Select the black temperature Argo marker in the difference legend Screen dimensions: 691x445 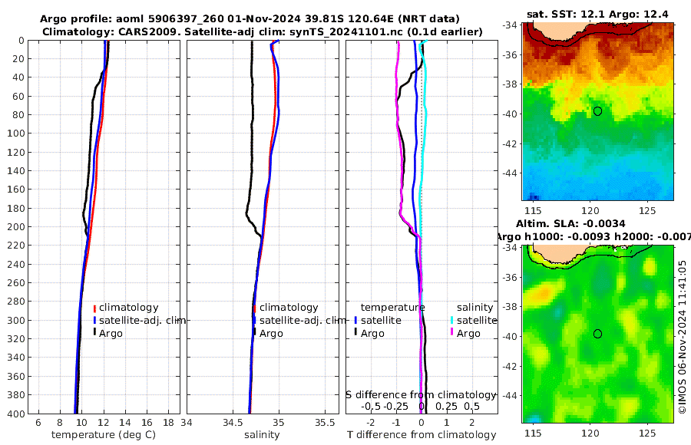click(356, 333)
